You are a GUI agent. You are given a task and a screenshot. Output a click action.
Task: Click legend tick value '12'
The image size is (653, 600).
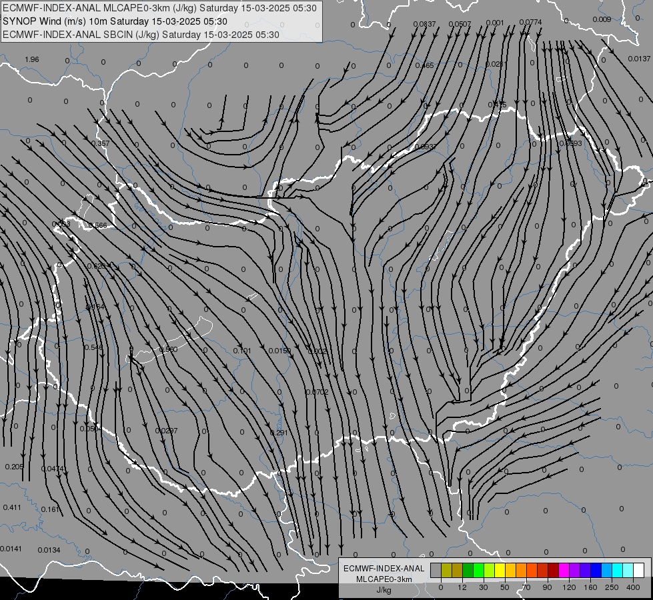(x=462, y=587)
